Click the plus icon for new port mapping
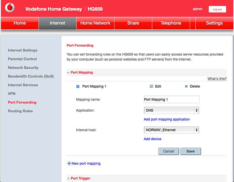The width and height of the screenshot is (234, 182). [x=69, y=163]
